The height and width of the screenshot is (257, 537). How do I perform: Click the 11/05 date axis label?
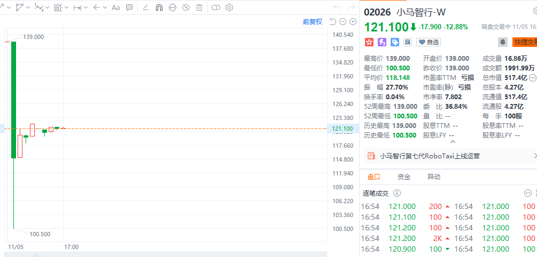15,247
